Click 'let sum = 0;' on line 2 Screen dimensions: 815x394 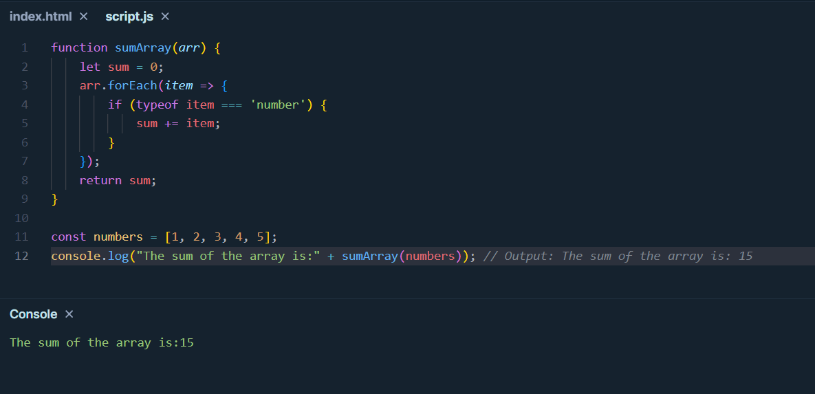122,67
